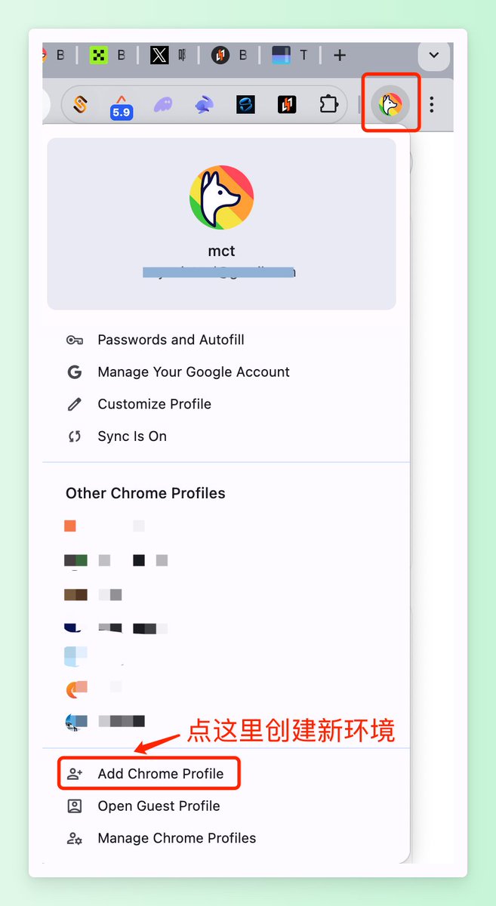Open Guest Profile
This screenshot has width=496, height=906.
coord(159,806)
